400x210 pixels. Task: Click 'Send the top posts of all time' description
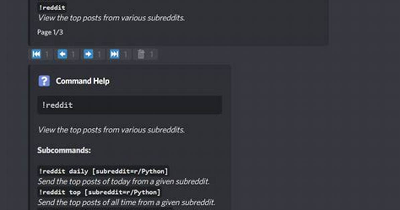[126, 202]
